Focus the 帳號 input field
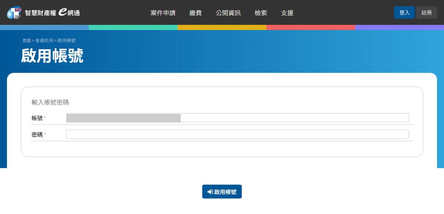 pos(238,118)
